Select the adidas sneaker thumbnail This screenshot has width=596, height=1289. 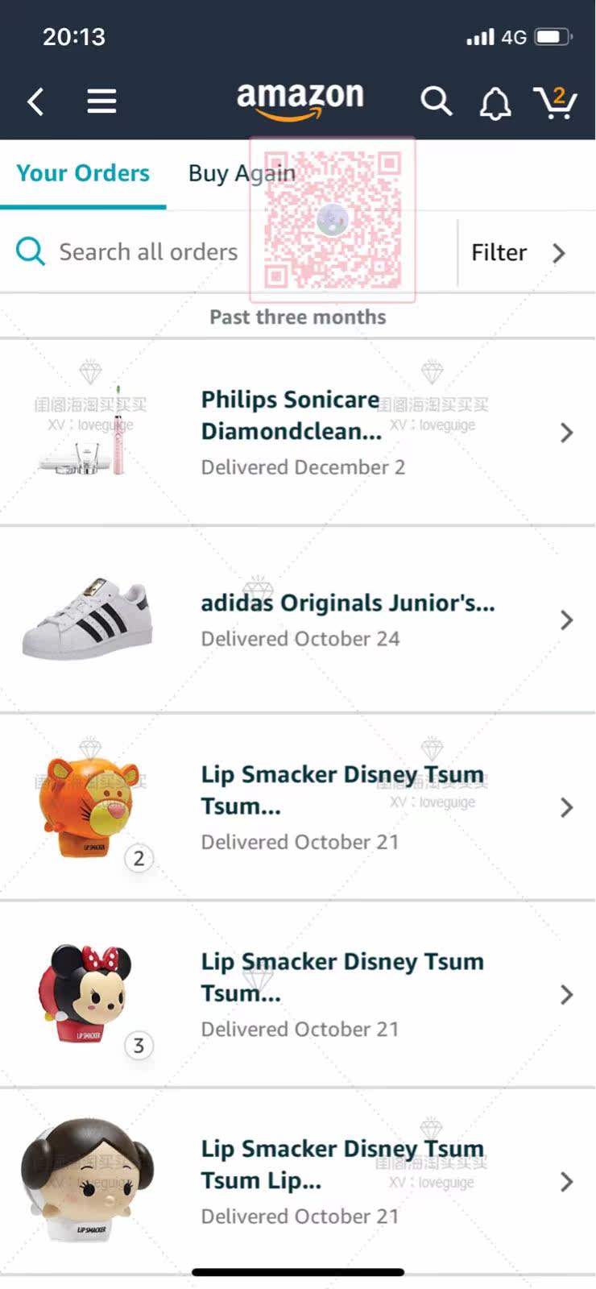[x=88, y=619]
